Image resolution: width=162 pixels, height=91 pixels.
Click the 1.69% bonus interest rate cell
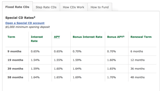coord(77,77)
